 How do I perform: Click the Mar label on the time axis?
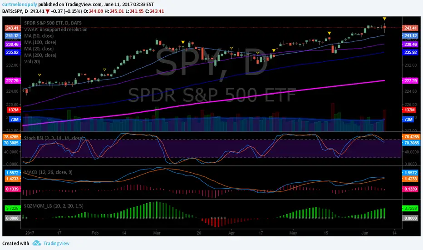point(157,233)
